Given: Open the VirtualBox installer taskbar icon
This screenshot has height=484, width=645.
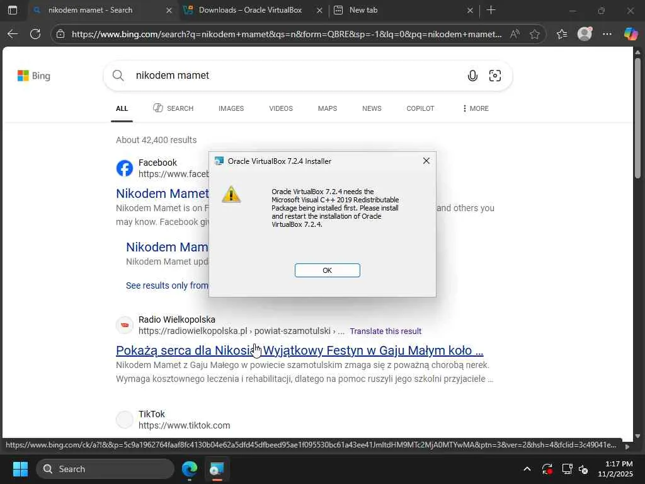Looking at the screenshot, I should tap(217, 469).
